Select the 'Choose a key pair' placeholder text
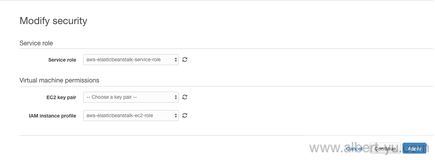435x160 pixels. [x=111, y=97]
